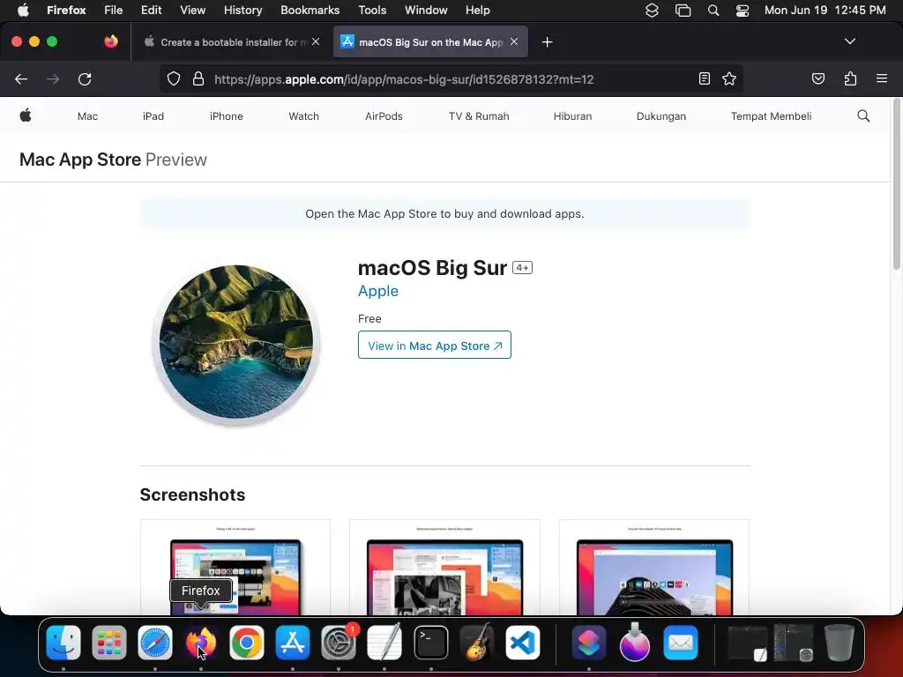Viewport: 903px width, 677px height.
Task: Open the Apple menu in menu bar
Action: click(23, 11)
